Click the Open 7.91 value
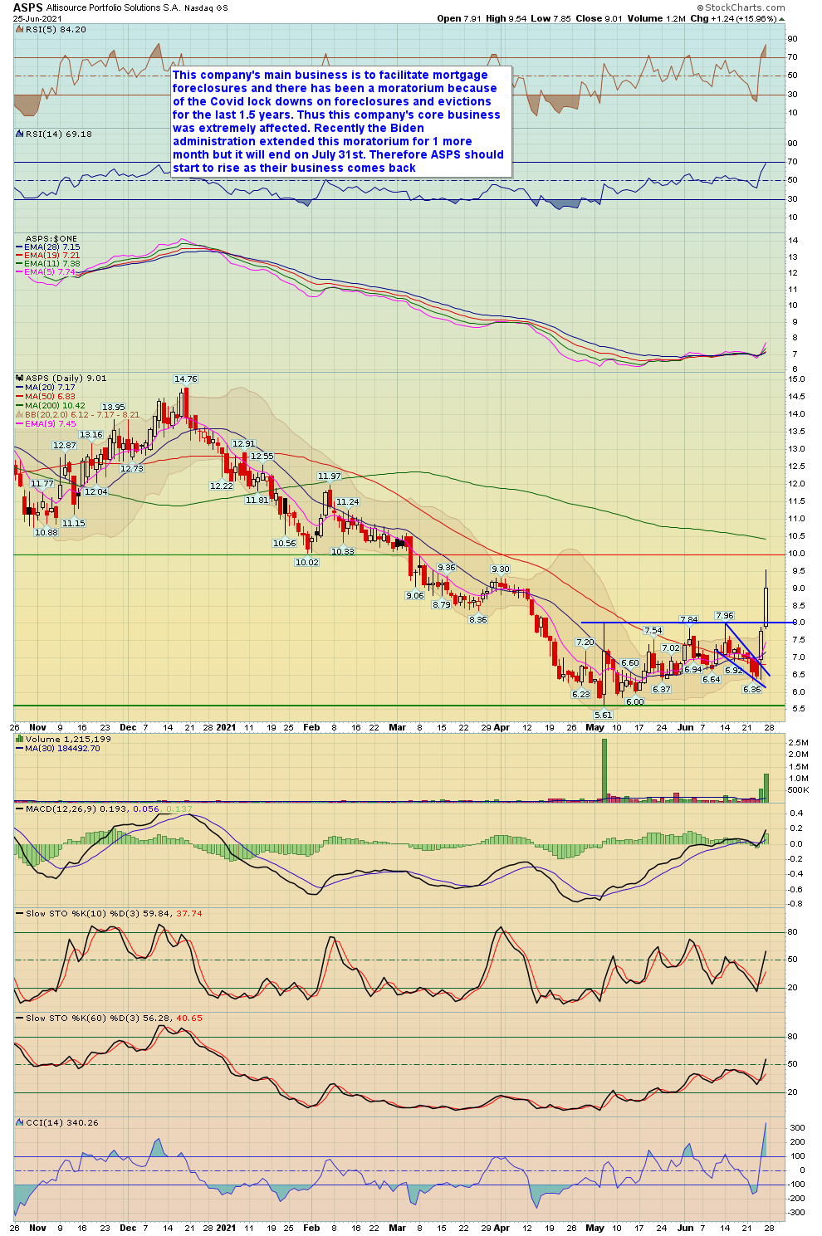This screenshot has width=822, height=1236. [459, 18]
